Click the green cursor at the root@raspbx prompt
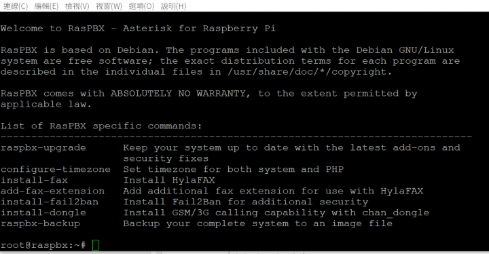 tap(96, 245)
